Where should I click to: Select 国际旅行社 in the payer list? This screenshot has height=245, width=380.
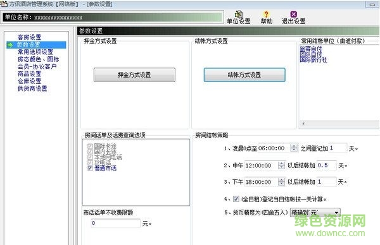313,60
